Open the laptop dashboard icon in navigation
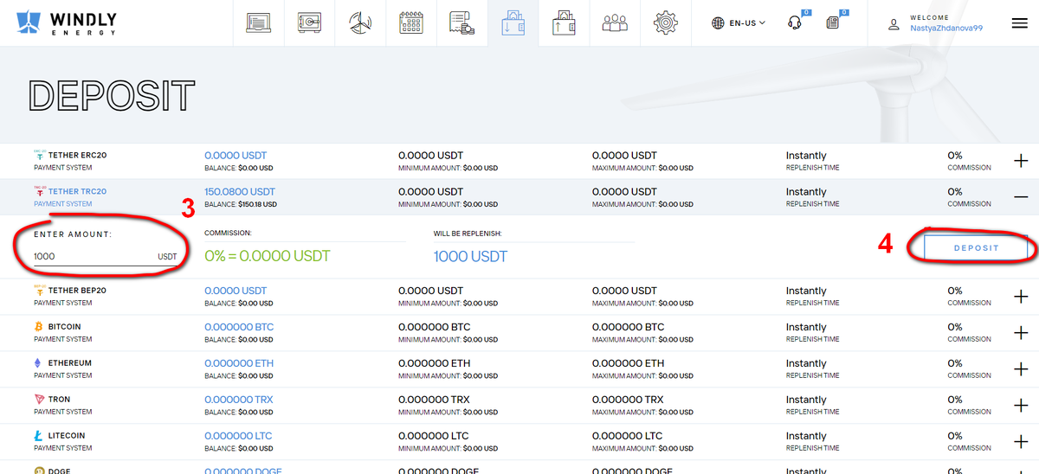 click(x=259, y=23)
